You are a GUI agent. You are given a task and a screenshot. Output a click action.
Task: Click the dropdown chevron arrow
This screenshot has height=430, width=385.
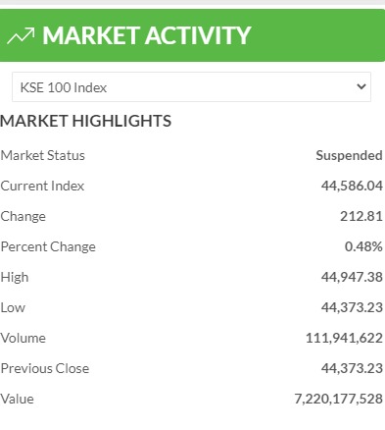point(361,86)
